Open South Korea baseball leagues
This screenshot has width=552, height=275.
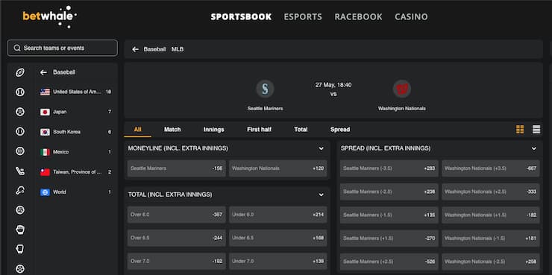76,132
